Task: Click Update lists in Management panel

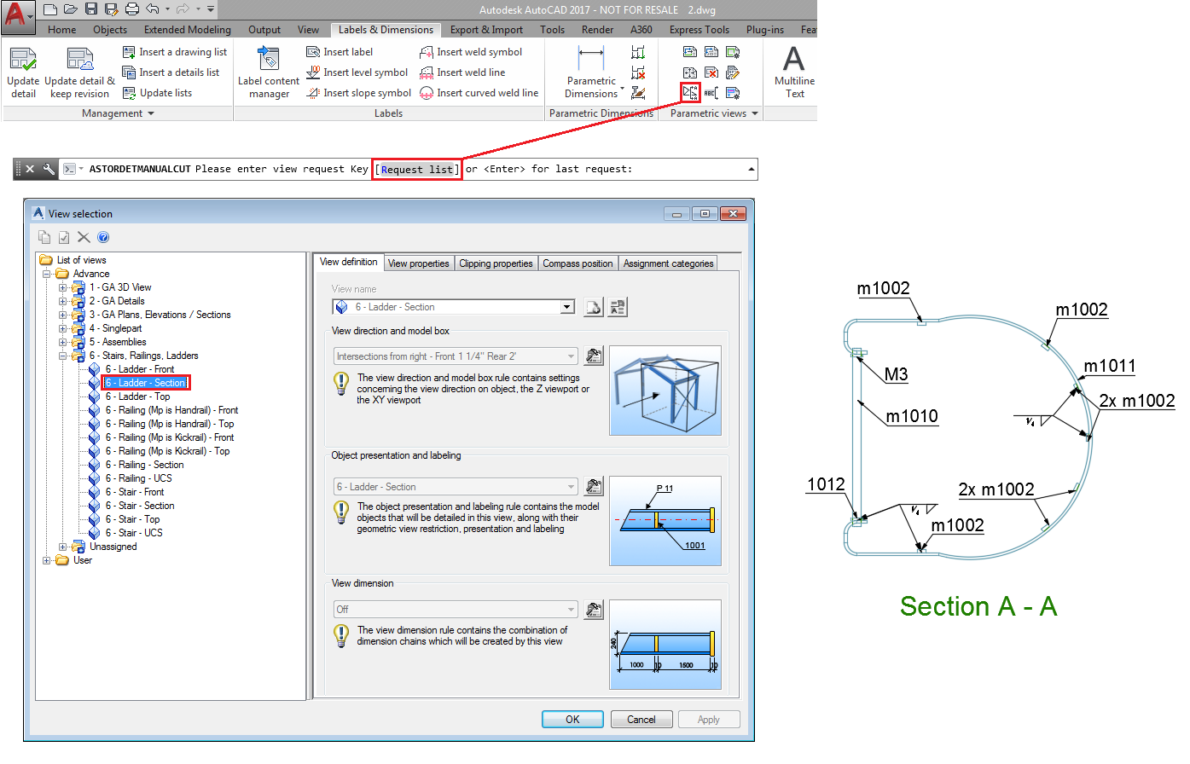Action: (x=157, y=93)
